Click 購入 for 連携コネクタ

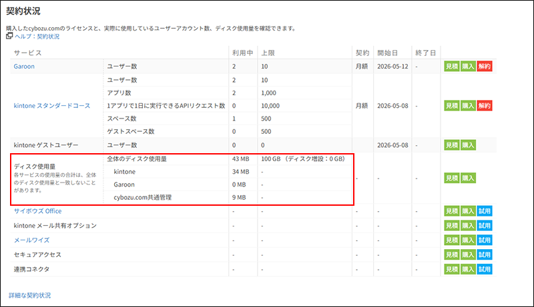click(468, 270)
